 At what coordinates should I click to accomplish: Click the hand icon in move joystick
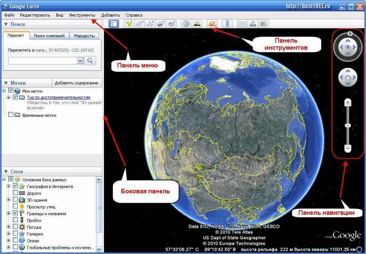[x=348, y=78]
